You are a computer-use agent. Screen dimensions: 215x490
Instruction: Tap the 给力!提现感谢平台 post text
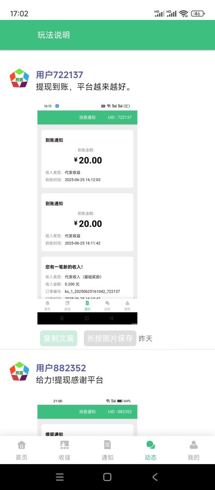point(70,380)
